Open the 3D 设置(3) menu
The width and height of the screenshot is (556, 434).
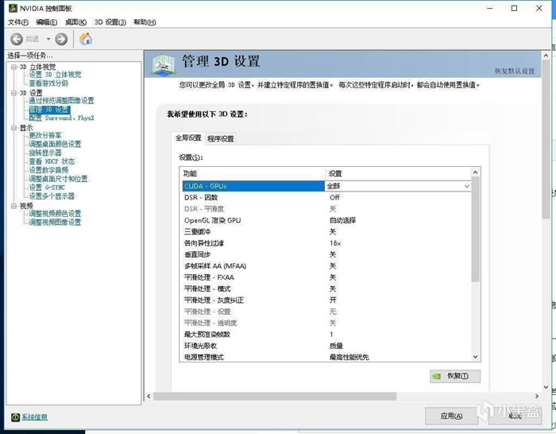110,22
